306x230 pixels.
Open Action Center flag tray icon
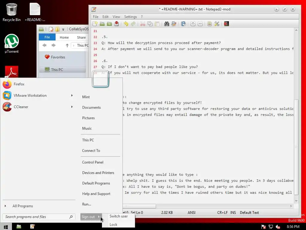[x=263, y=227]
